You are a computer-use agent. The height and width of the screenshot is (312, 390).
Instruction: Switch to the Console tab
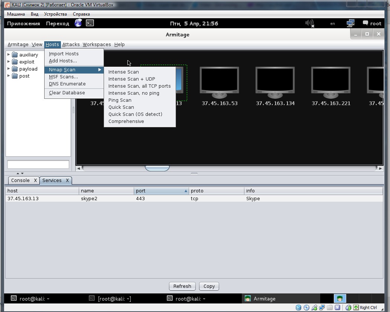(x=20, y=181)
